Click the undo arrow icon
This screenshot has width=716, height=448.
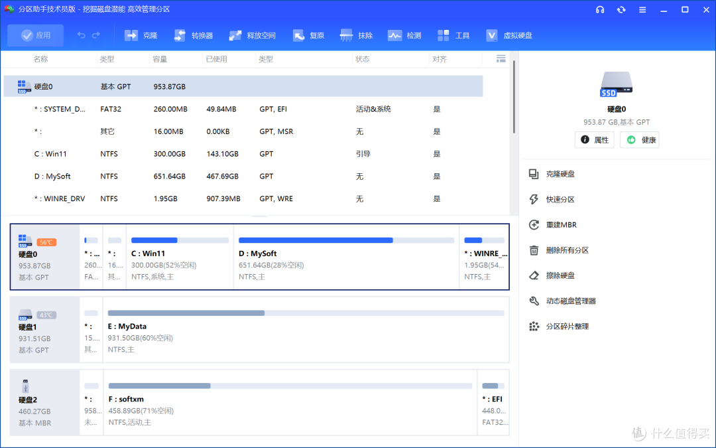[x=82, y=35]
